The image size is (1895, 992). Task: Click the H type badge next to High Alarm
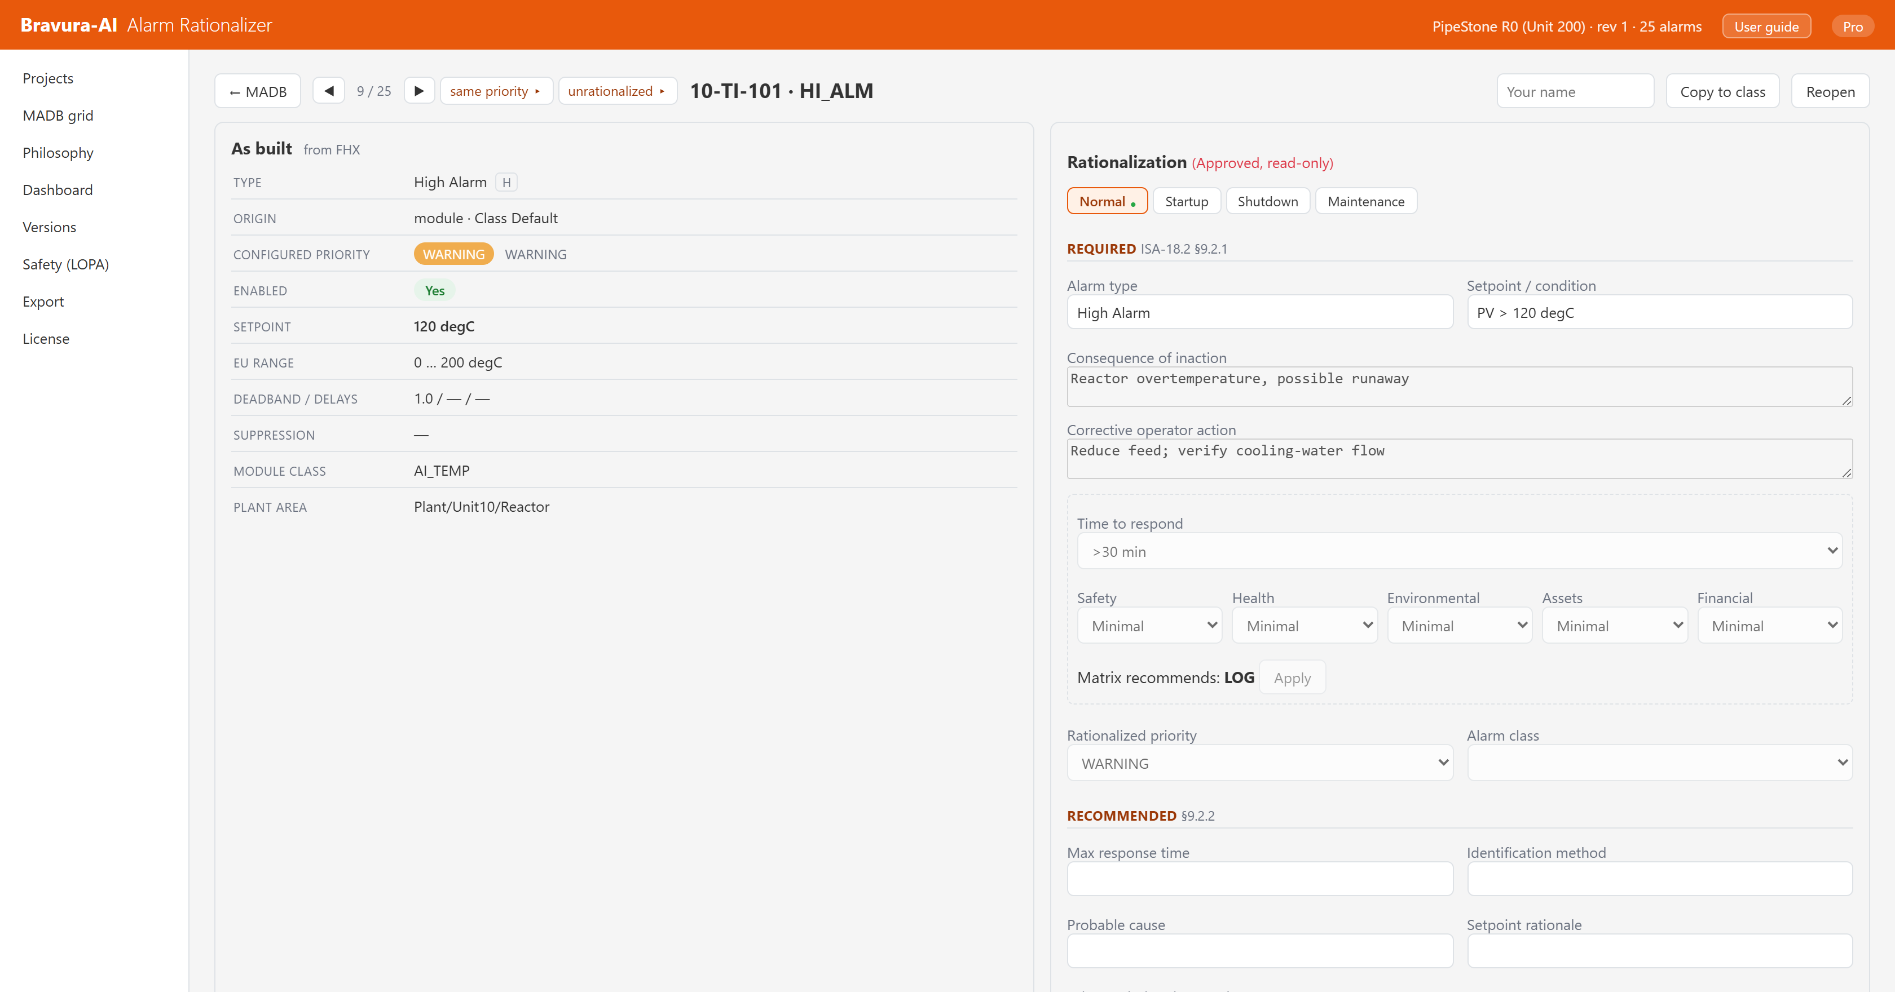click(x=506, y=183)
